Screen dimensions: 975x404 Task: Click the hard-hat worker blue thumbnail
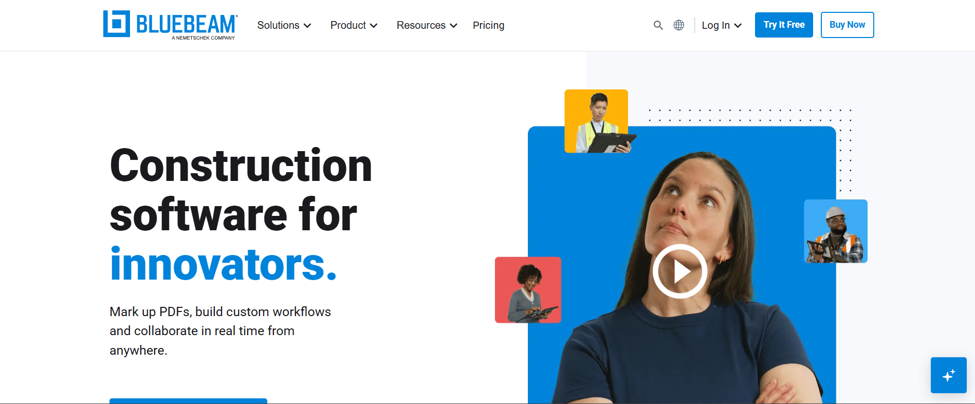click(836, 231)
